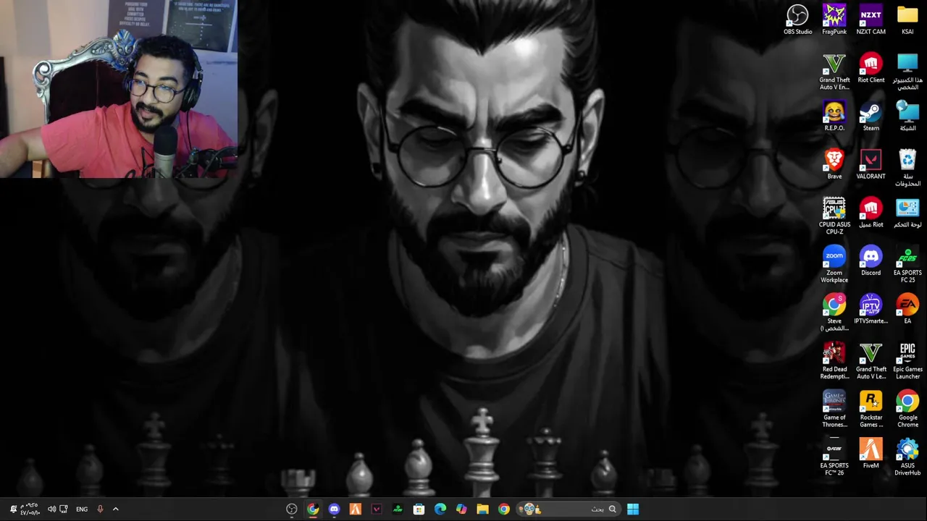Select the Recycle Bin desktop icon
The height and width of the screenshot is (521, 927).
[907, 168]
